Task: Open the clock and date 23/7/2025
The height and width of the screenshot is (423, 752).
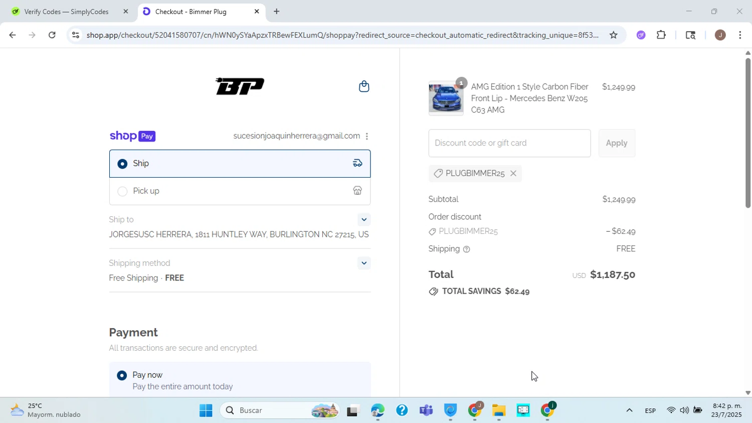Action: pyautogui.click(x=727, y=410)
